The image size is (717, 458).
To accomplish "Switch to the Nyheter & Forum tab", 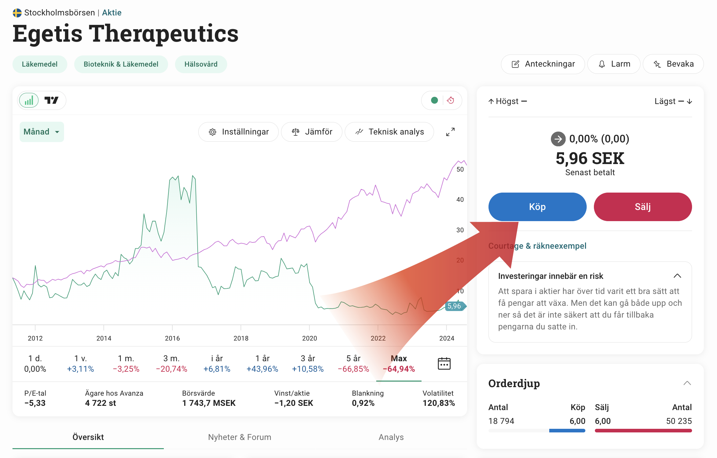I will pos(240,437).
